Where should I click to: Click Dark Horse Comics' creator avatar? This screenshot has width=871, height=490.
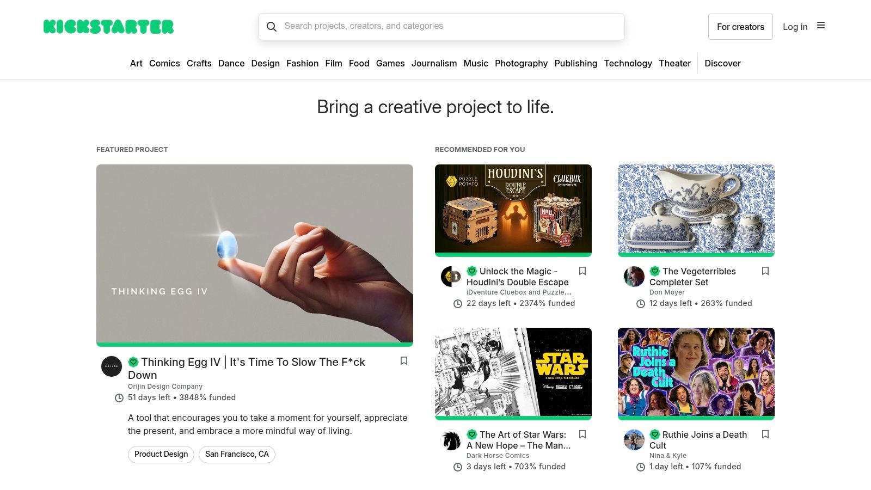[x=451, y=440]
